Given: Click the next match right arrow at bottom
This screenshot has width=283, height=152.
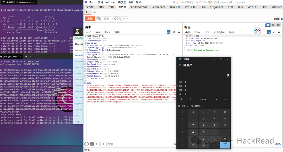Looking at the screenshot, I should [x=103, y=144].
